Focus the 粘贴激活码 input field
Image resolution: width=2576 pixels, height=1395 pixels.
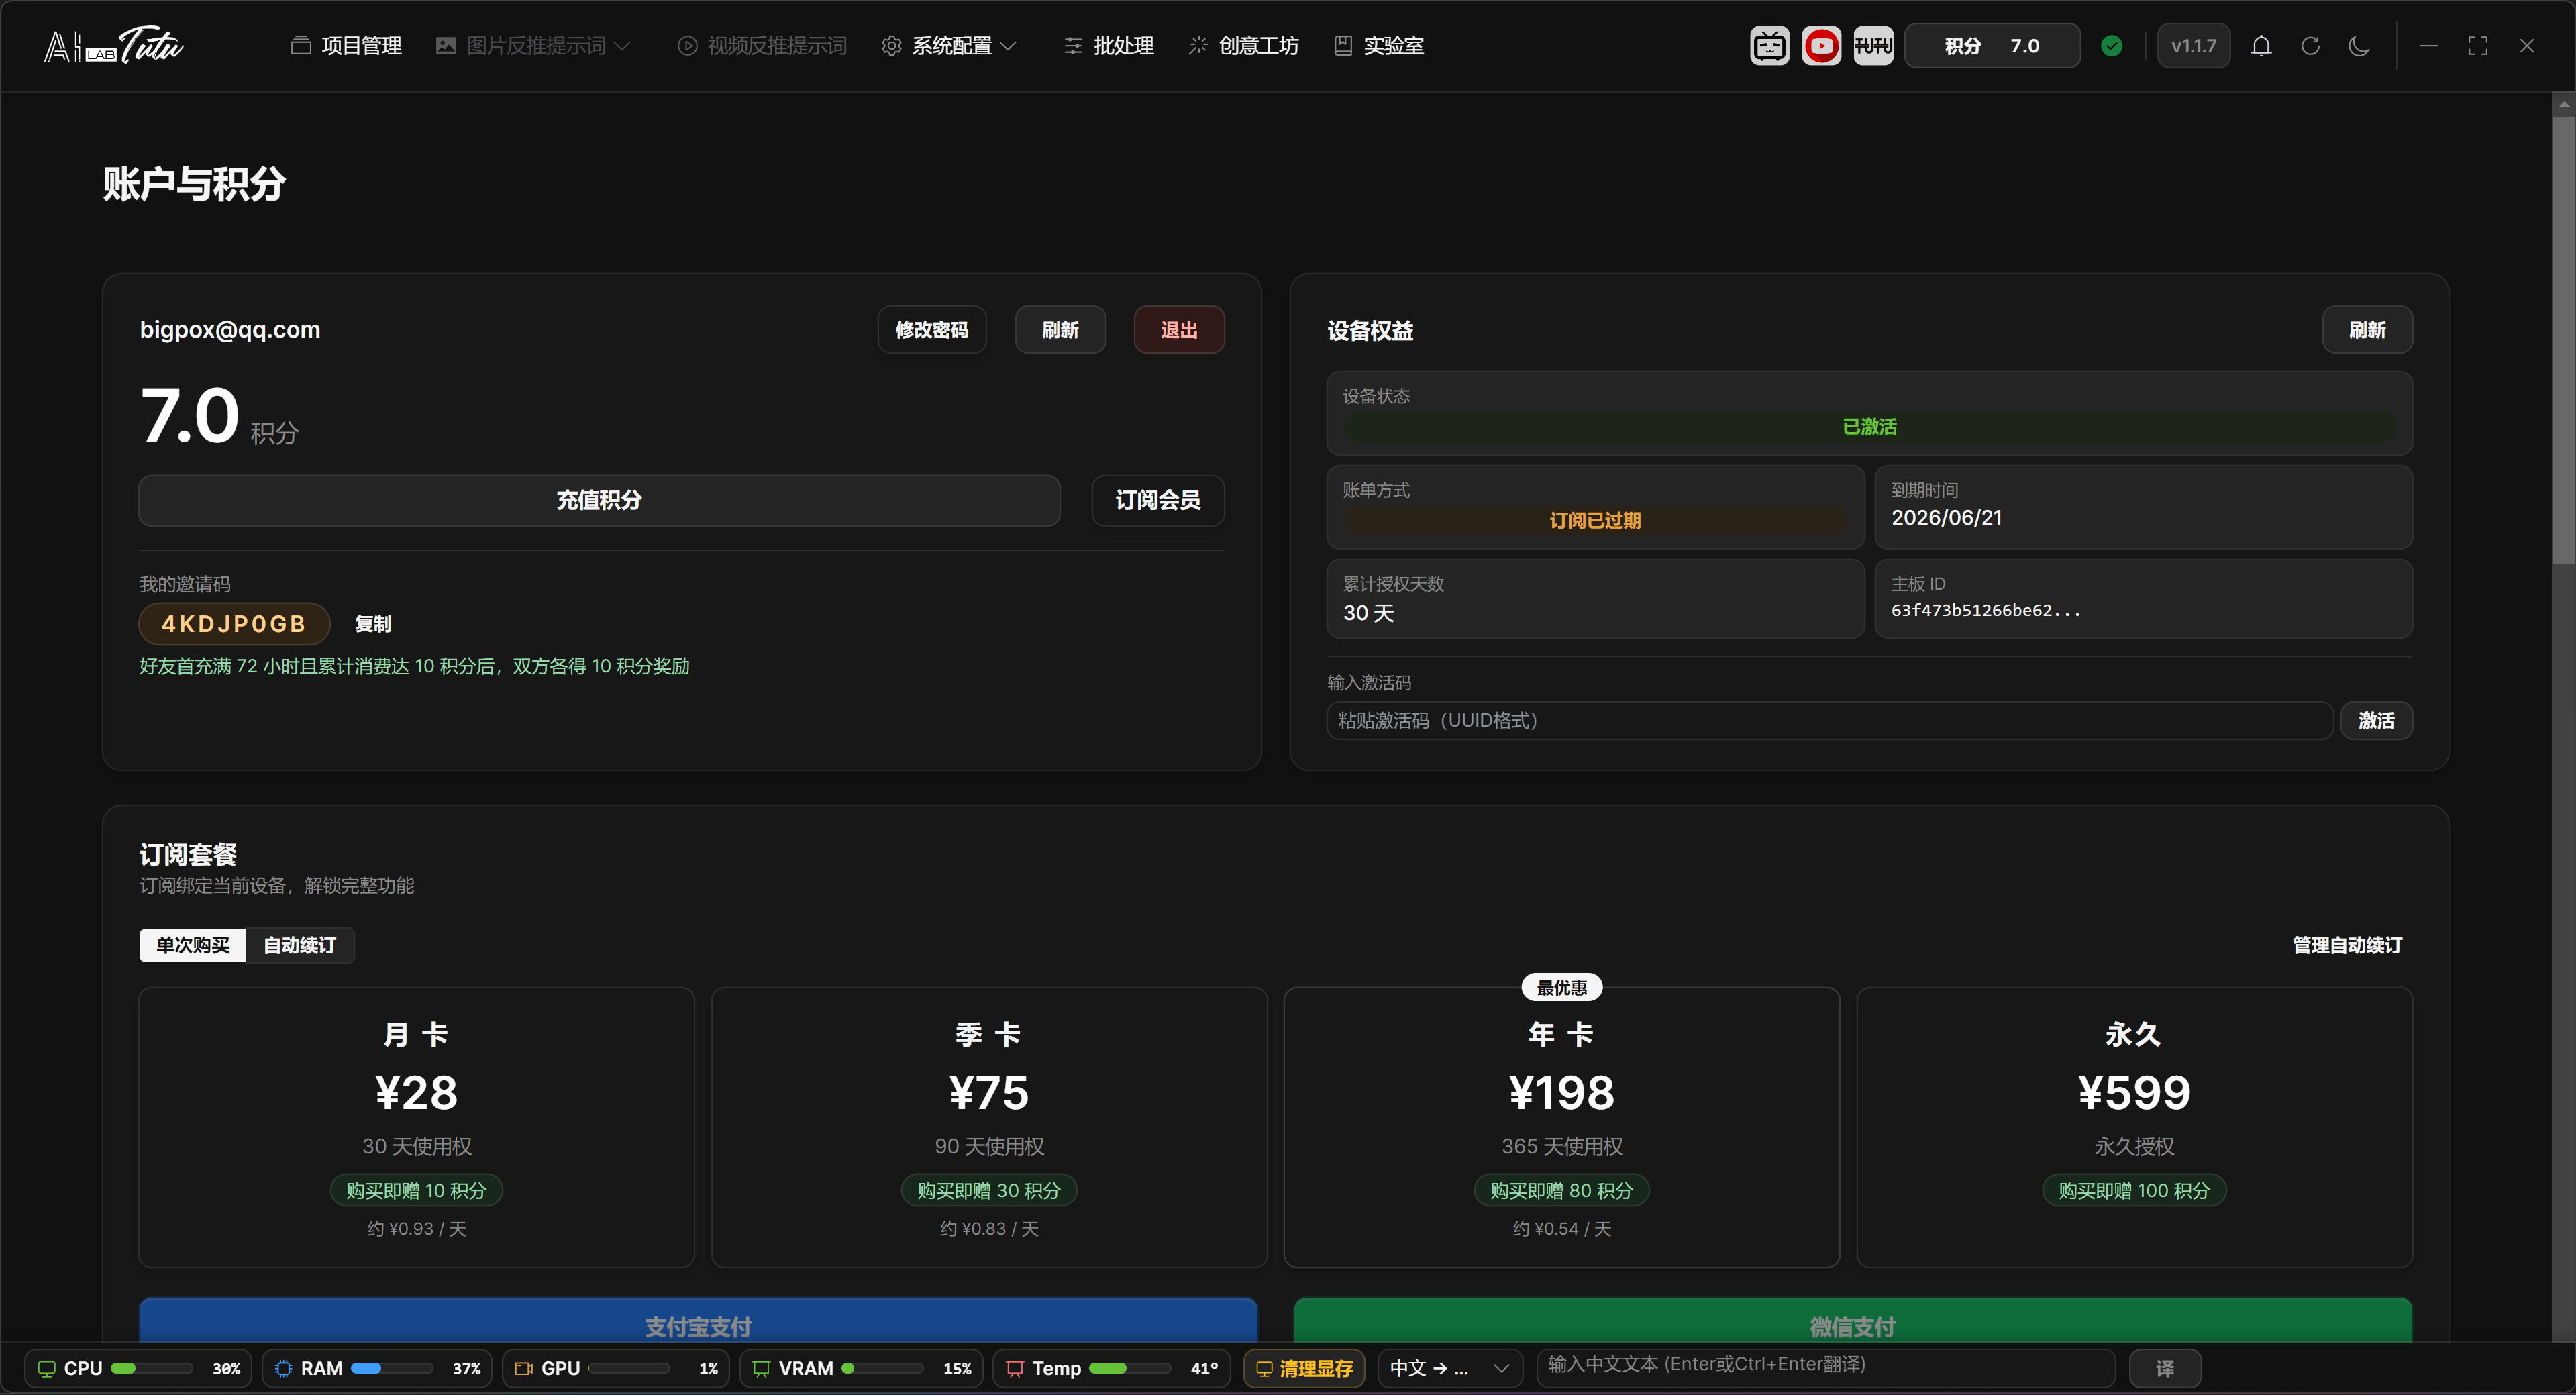[x=1829, y=721]
